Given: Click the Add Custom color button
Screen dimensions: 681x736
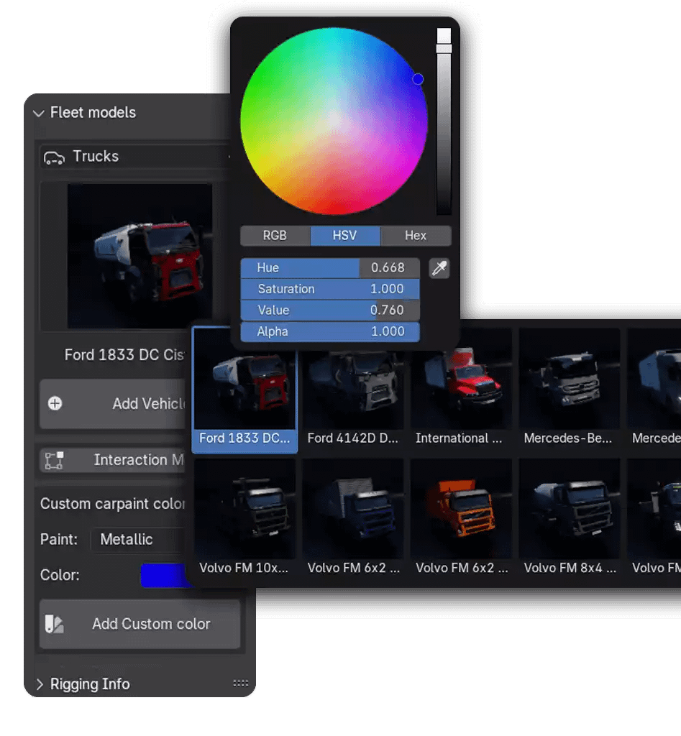Looking at the screenshot, I should (140, 624).
